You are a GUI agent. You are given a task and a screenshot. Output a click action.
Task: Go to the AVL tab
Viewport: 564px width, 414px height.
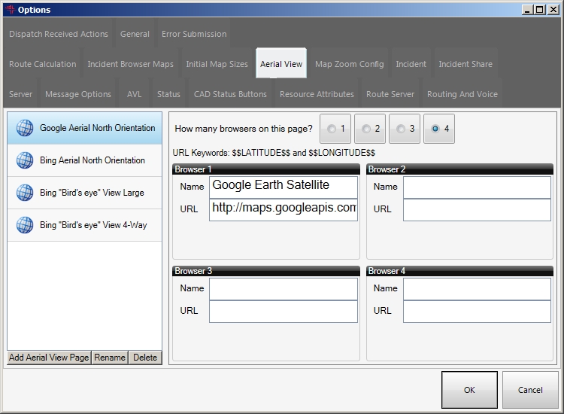pyautogui.click(x=134, y=94)
